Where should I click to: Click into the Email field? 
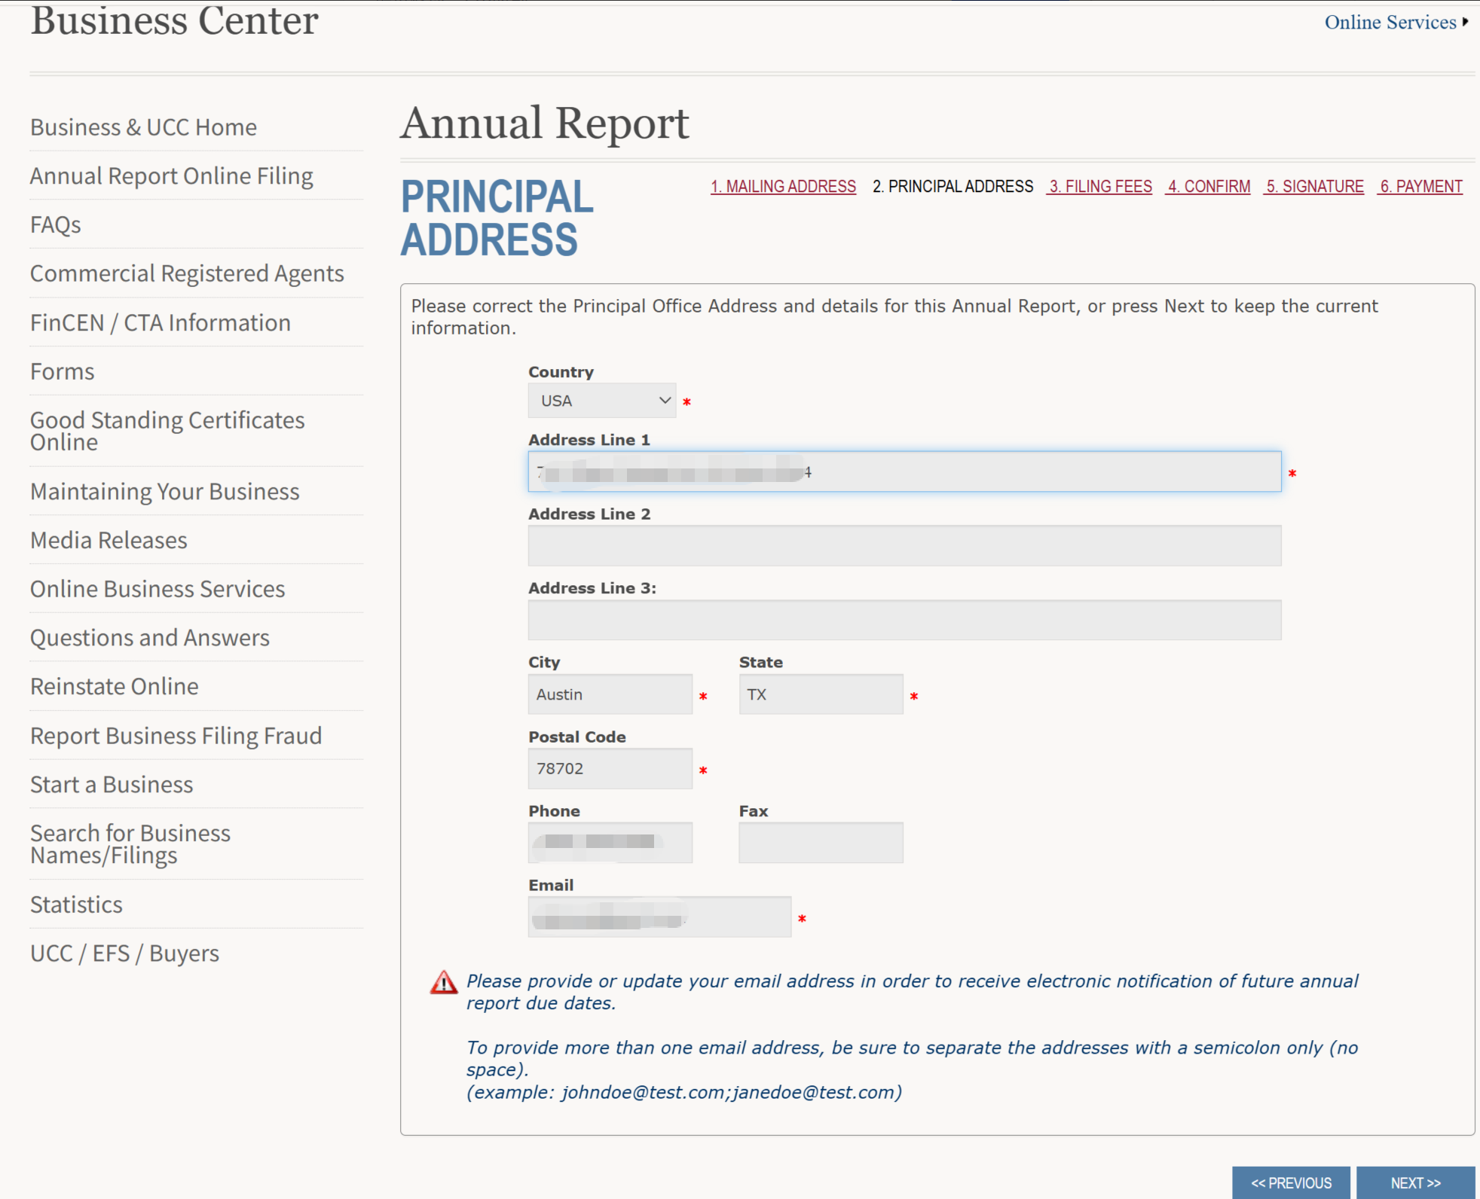659,917
